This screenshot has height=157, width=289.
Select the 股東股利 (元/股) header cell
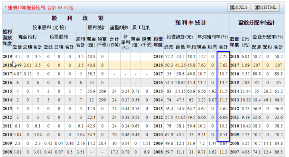49,28
